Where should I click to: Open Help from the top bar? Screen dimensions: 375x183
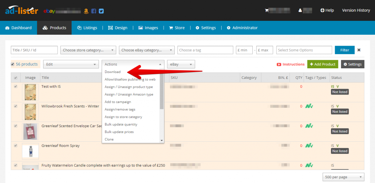327,10
